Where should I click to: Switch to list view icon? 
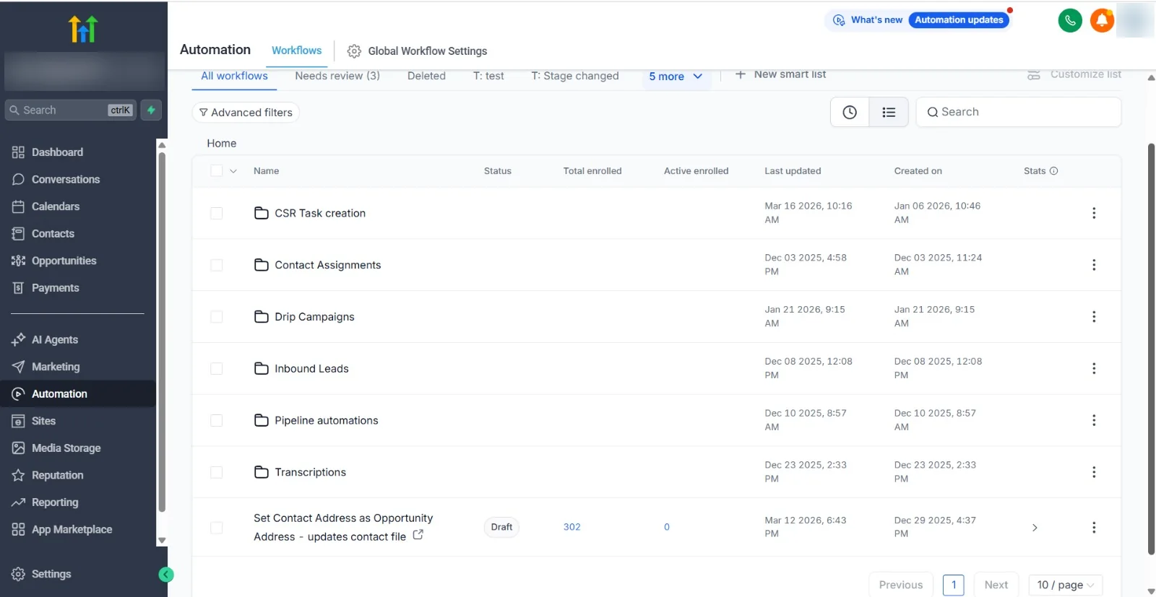tap(889, 112)
